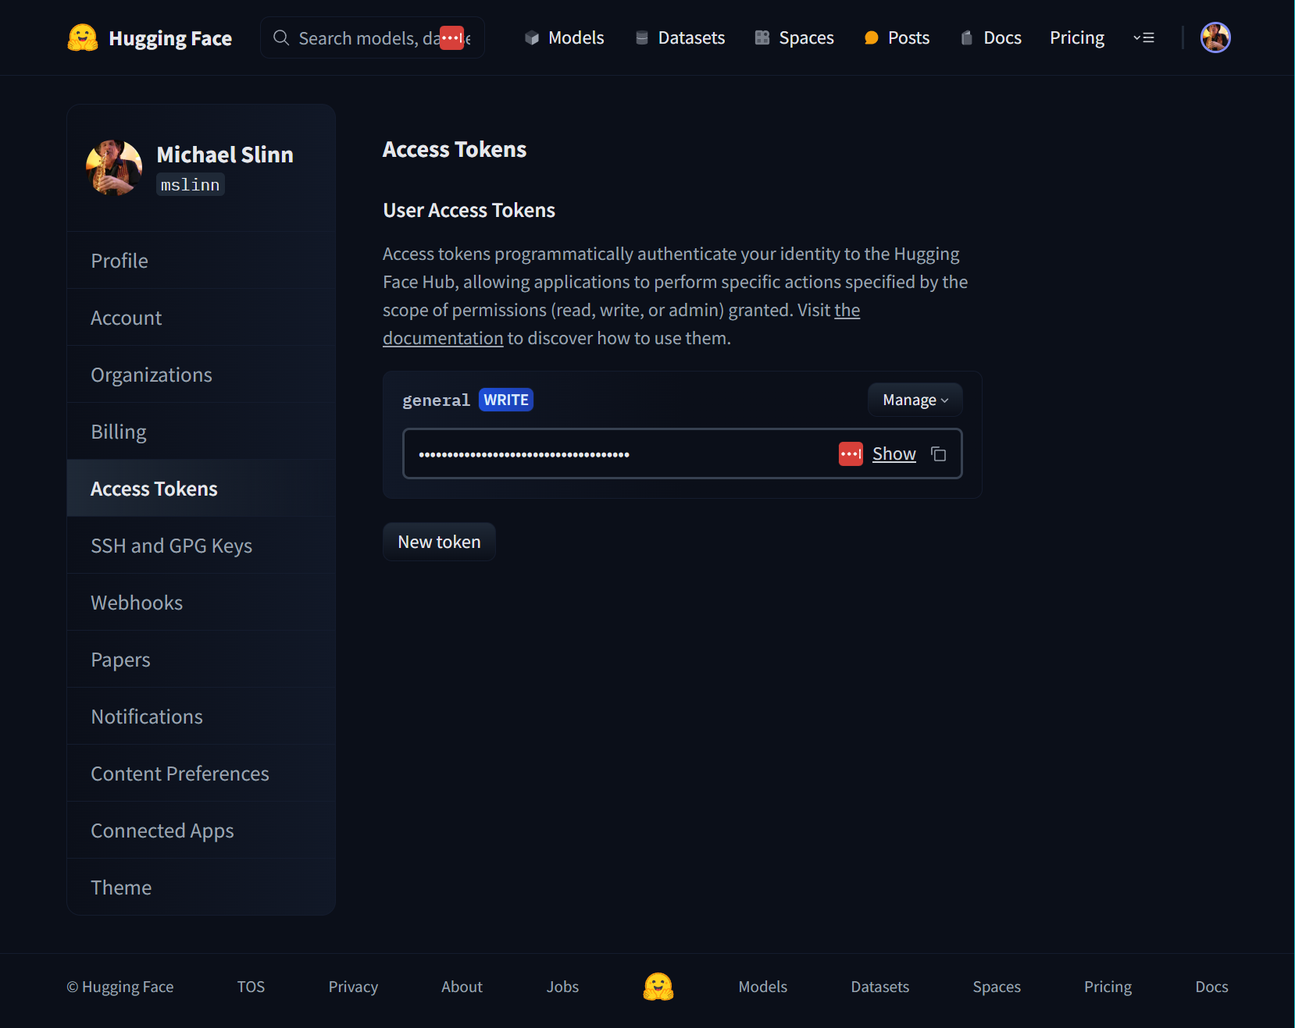Click the Hugging Face emoji in footer
This screenshot has width=1295, height=1028.
pos(658,987)
